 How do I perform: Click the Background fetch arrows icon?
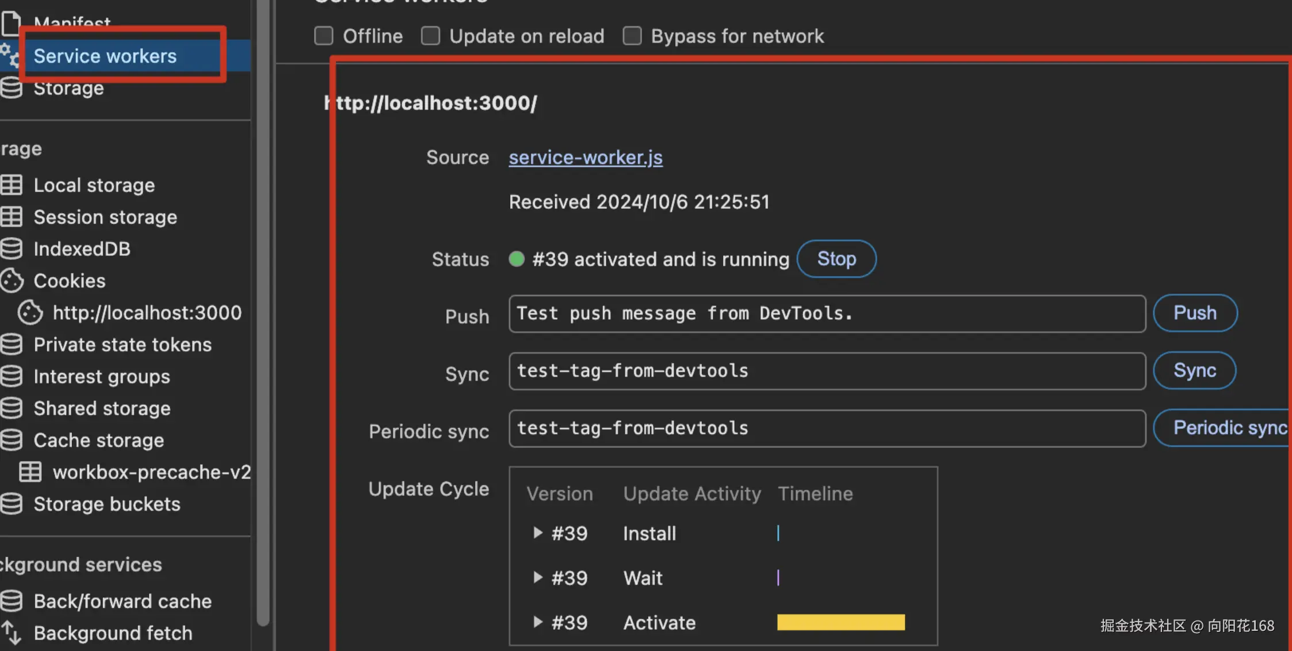pos(12,633)
